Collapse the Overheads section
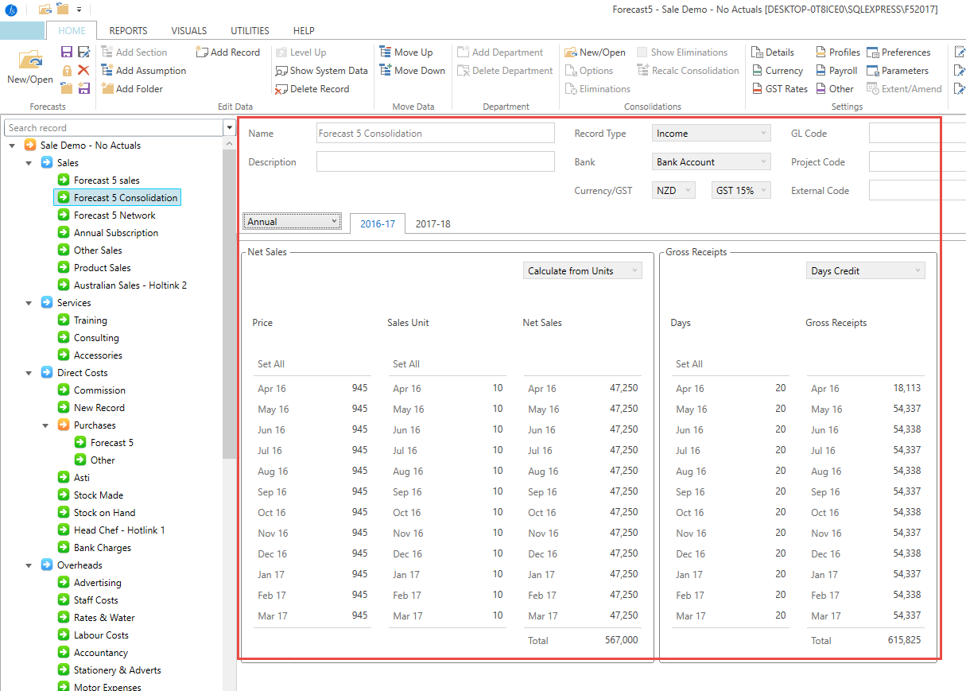 coord(29,565)
